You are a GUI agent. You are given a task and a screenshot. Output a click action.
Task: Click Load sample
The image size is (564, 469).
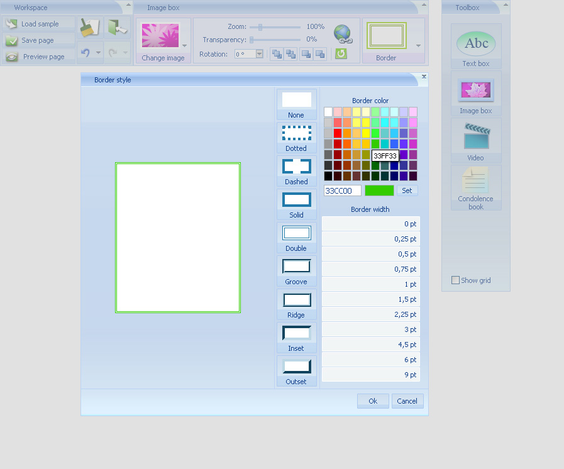pos(38,24)
